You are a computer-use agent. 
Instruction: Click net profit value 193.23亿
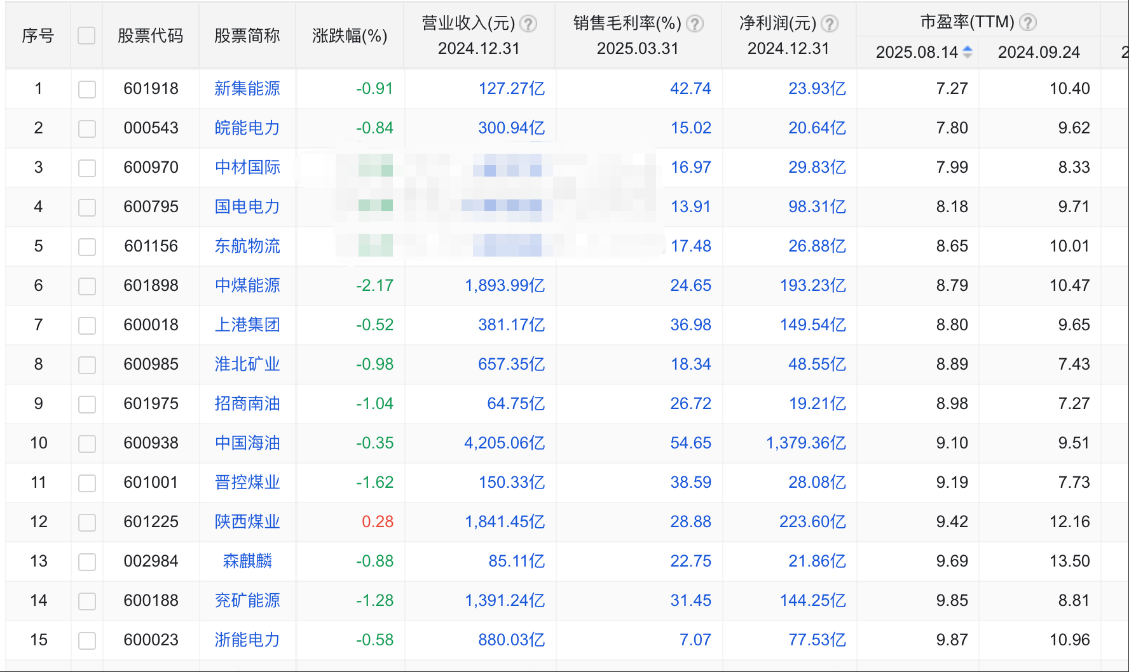(813, 285)
